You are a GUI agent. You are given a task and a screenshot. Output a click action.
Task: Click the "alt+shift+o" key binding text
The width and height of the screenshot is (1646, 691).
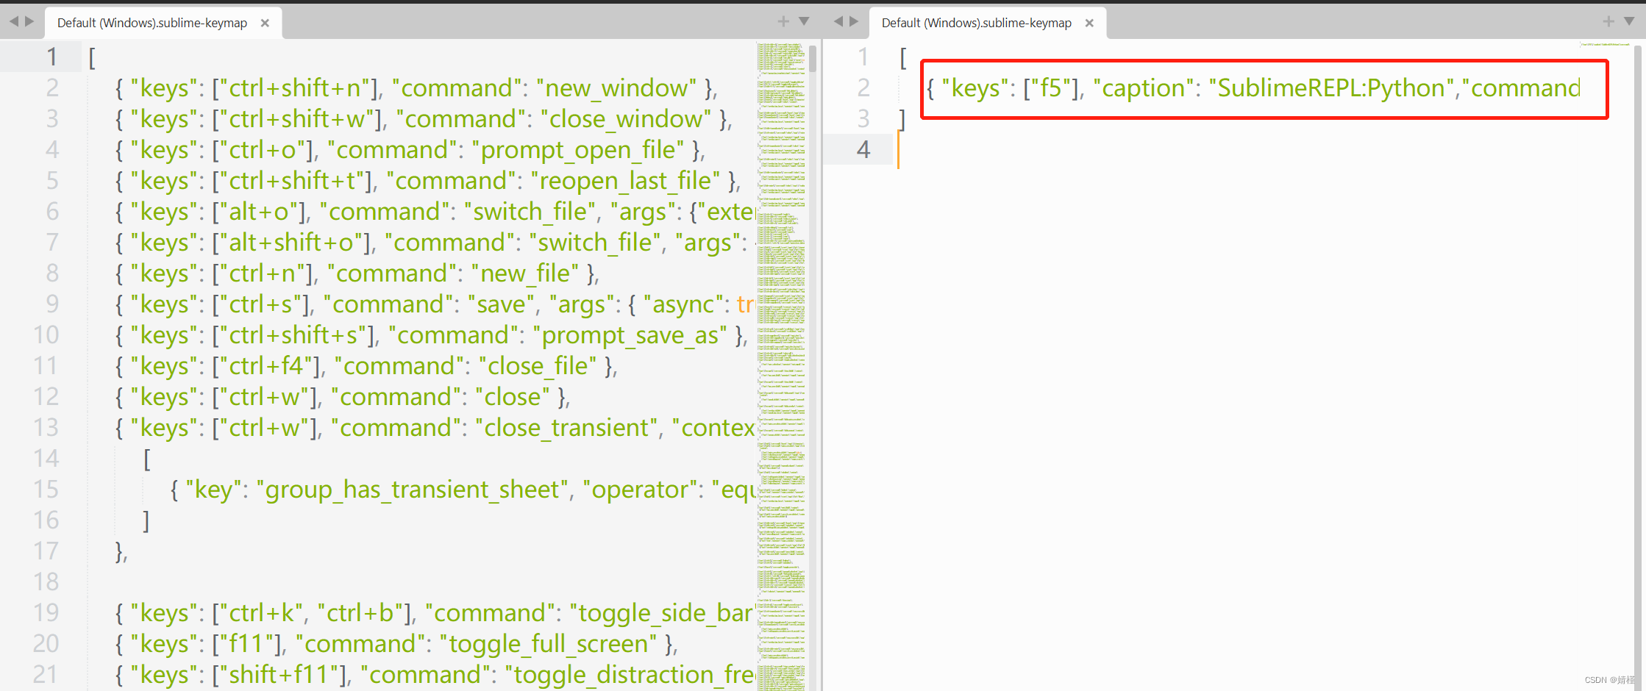291,243
